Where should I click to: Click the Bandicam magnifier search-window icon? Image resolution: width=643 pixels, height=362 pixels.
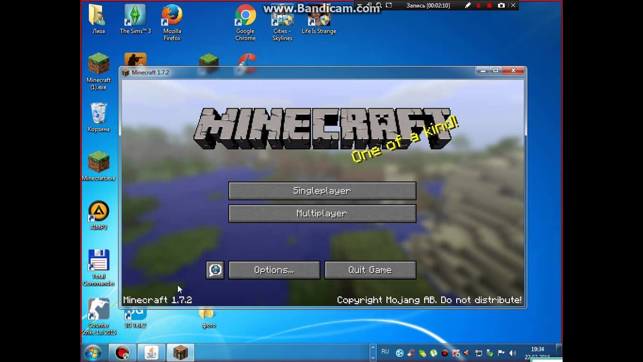379,5
